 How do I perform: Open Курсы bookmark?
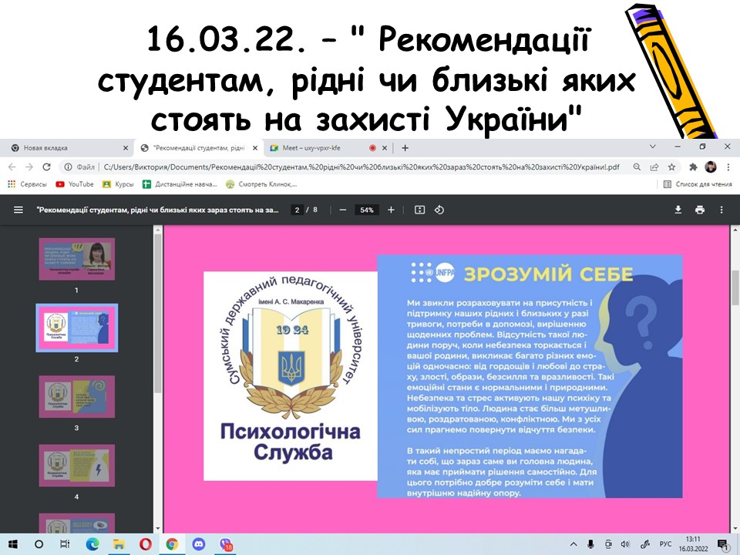[118, 184]
